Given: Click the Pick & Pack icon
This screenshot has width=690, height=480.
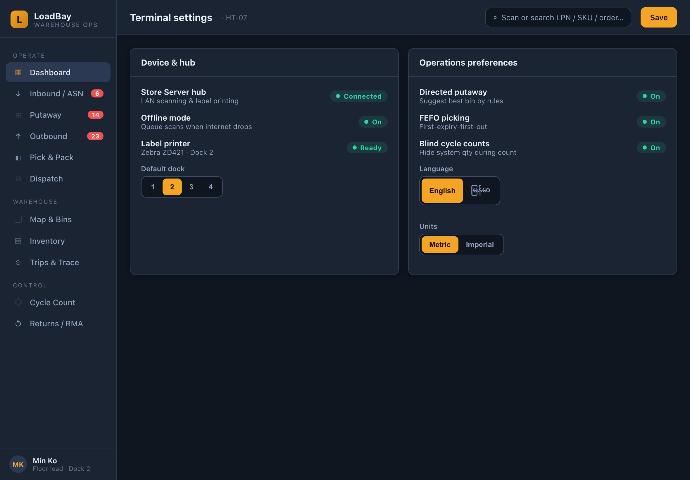Looking at the screenshot, I should tap(18, 157).
